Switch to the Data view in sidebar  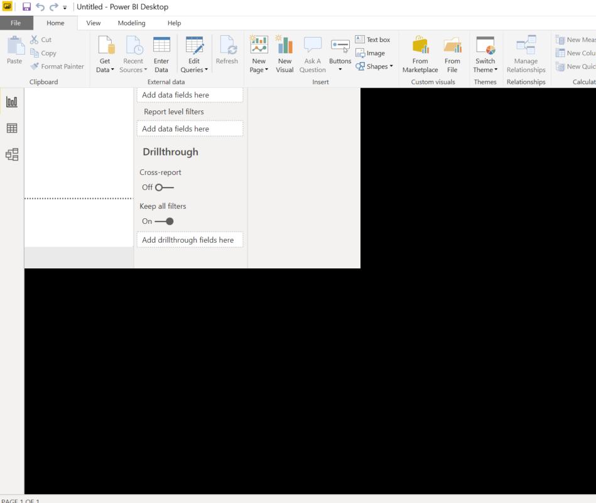11,128
